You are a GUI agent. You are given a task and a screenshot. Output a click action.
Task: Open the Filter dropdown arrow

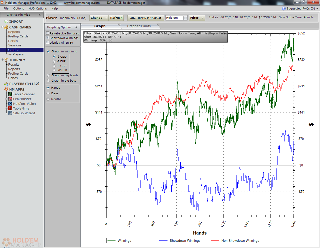coord(203,18)
